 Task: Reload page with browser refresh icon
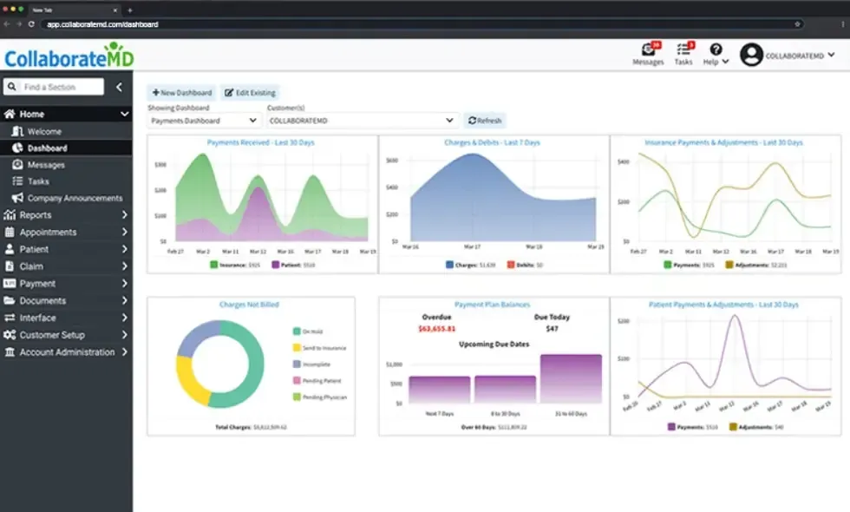point(31,24)
